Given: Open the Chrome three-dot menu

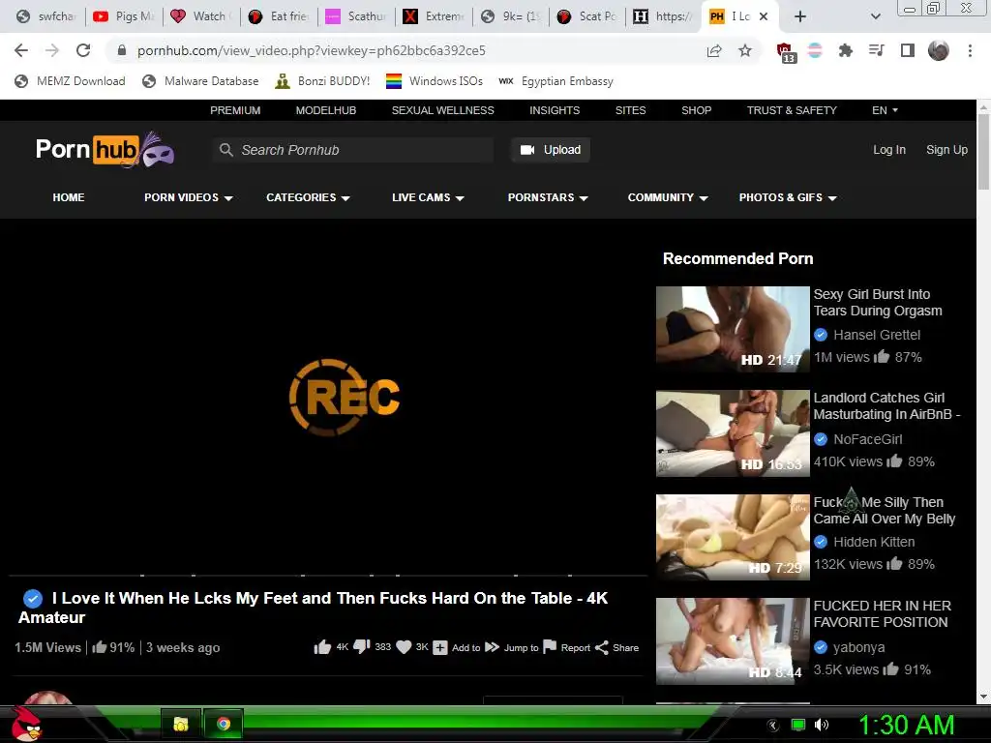Looking at the screenshot, I should (x=970, y=50).
